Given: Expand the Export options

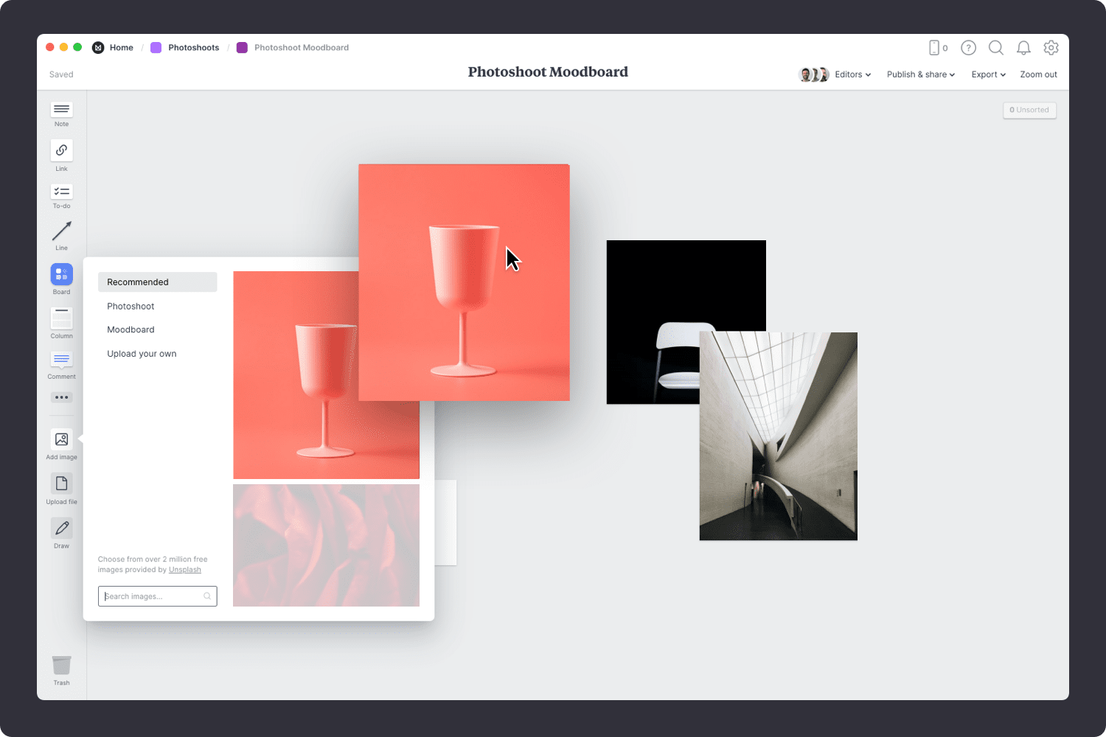Looking at the screenshot, I should tap(988, 74).
